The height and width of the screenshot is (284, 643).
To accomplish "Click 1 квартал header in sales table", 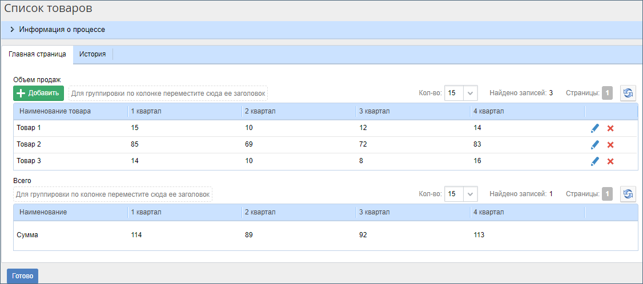I will (146, 111).
